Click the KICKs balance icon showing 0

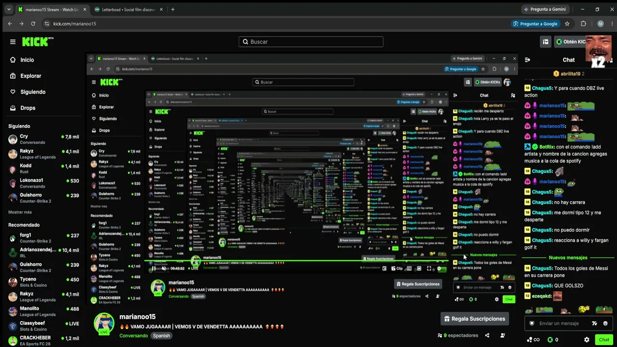(x=553, y=340)
